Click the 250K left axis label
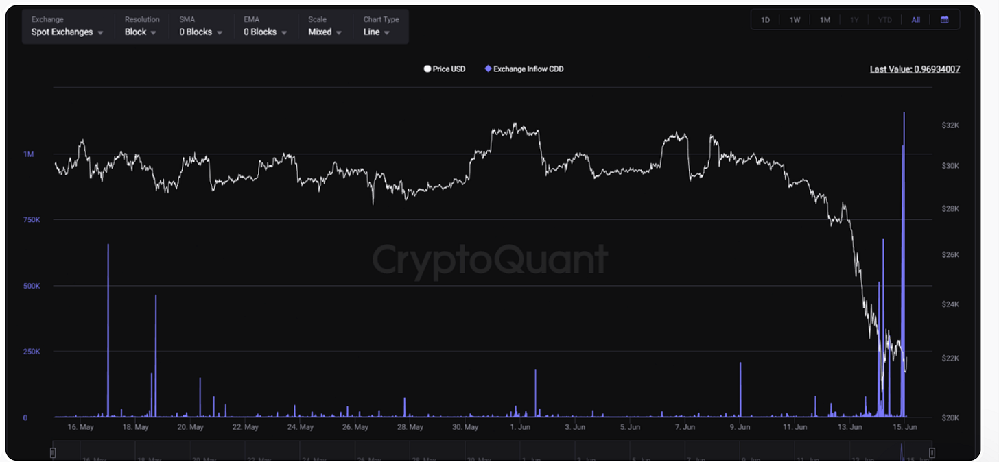This screenshot has height=462, width=999. click(x=32, y=352)
